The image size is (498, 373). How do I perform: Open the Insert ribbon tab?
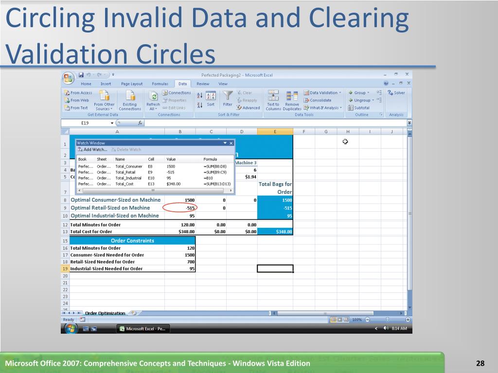(x=106, y=84)
